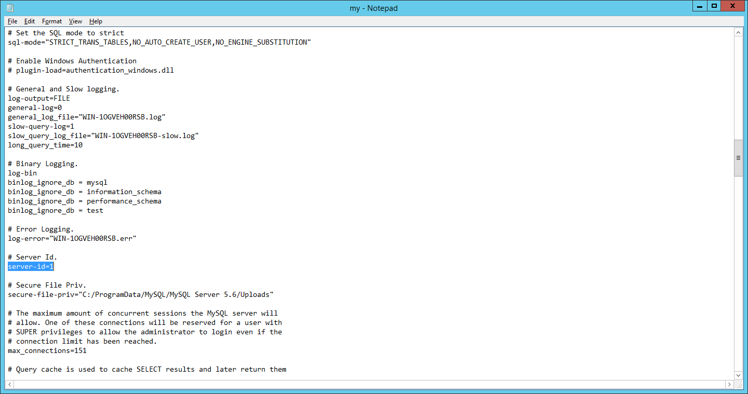Click the sql-mode setting line
Viewport: 748px width, 394px height.
coord(159,42)
